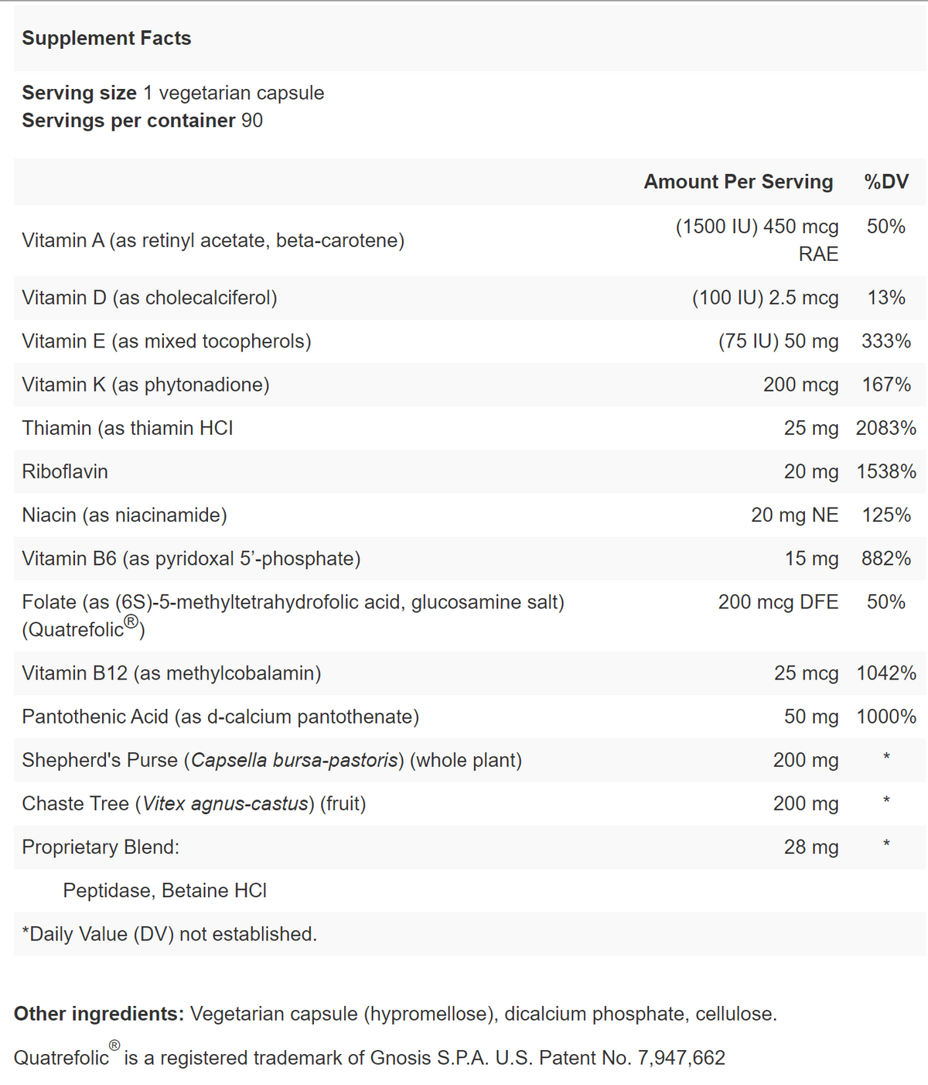Click the Amount Per Serving column header
The image size is (928, 1085).
[x=738, y=182]
